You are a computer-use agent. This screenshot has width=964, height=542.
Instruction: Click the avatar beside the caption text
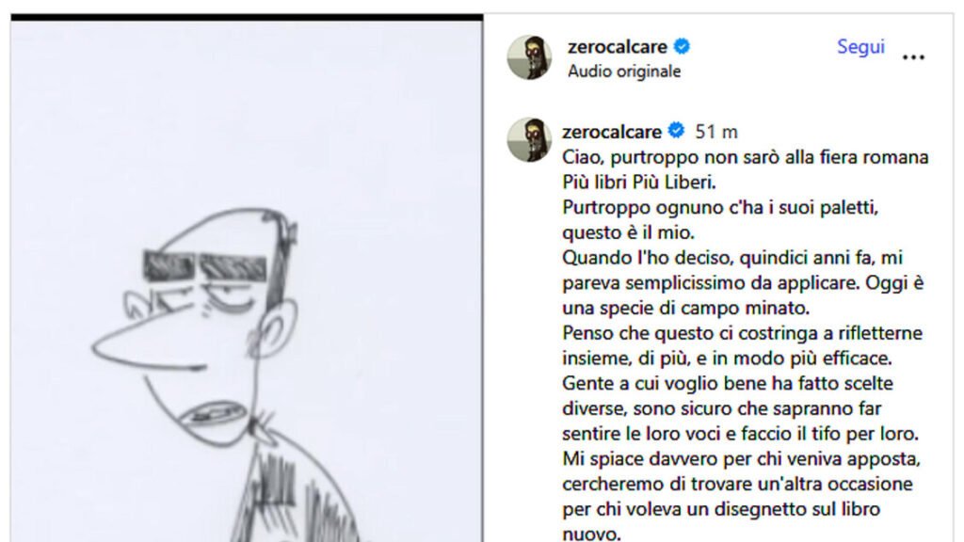click(x=529, y=139)
